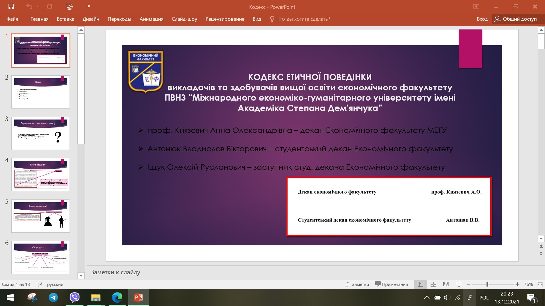Open the Слайд-шоу tab
Image resolution: width=545 pixels, height=306 pixels.
184,19
